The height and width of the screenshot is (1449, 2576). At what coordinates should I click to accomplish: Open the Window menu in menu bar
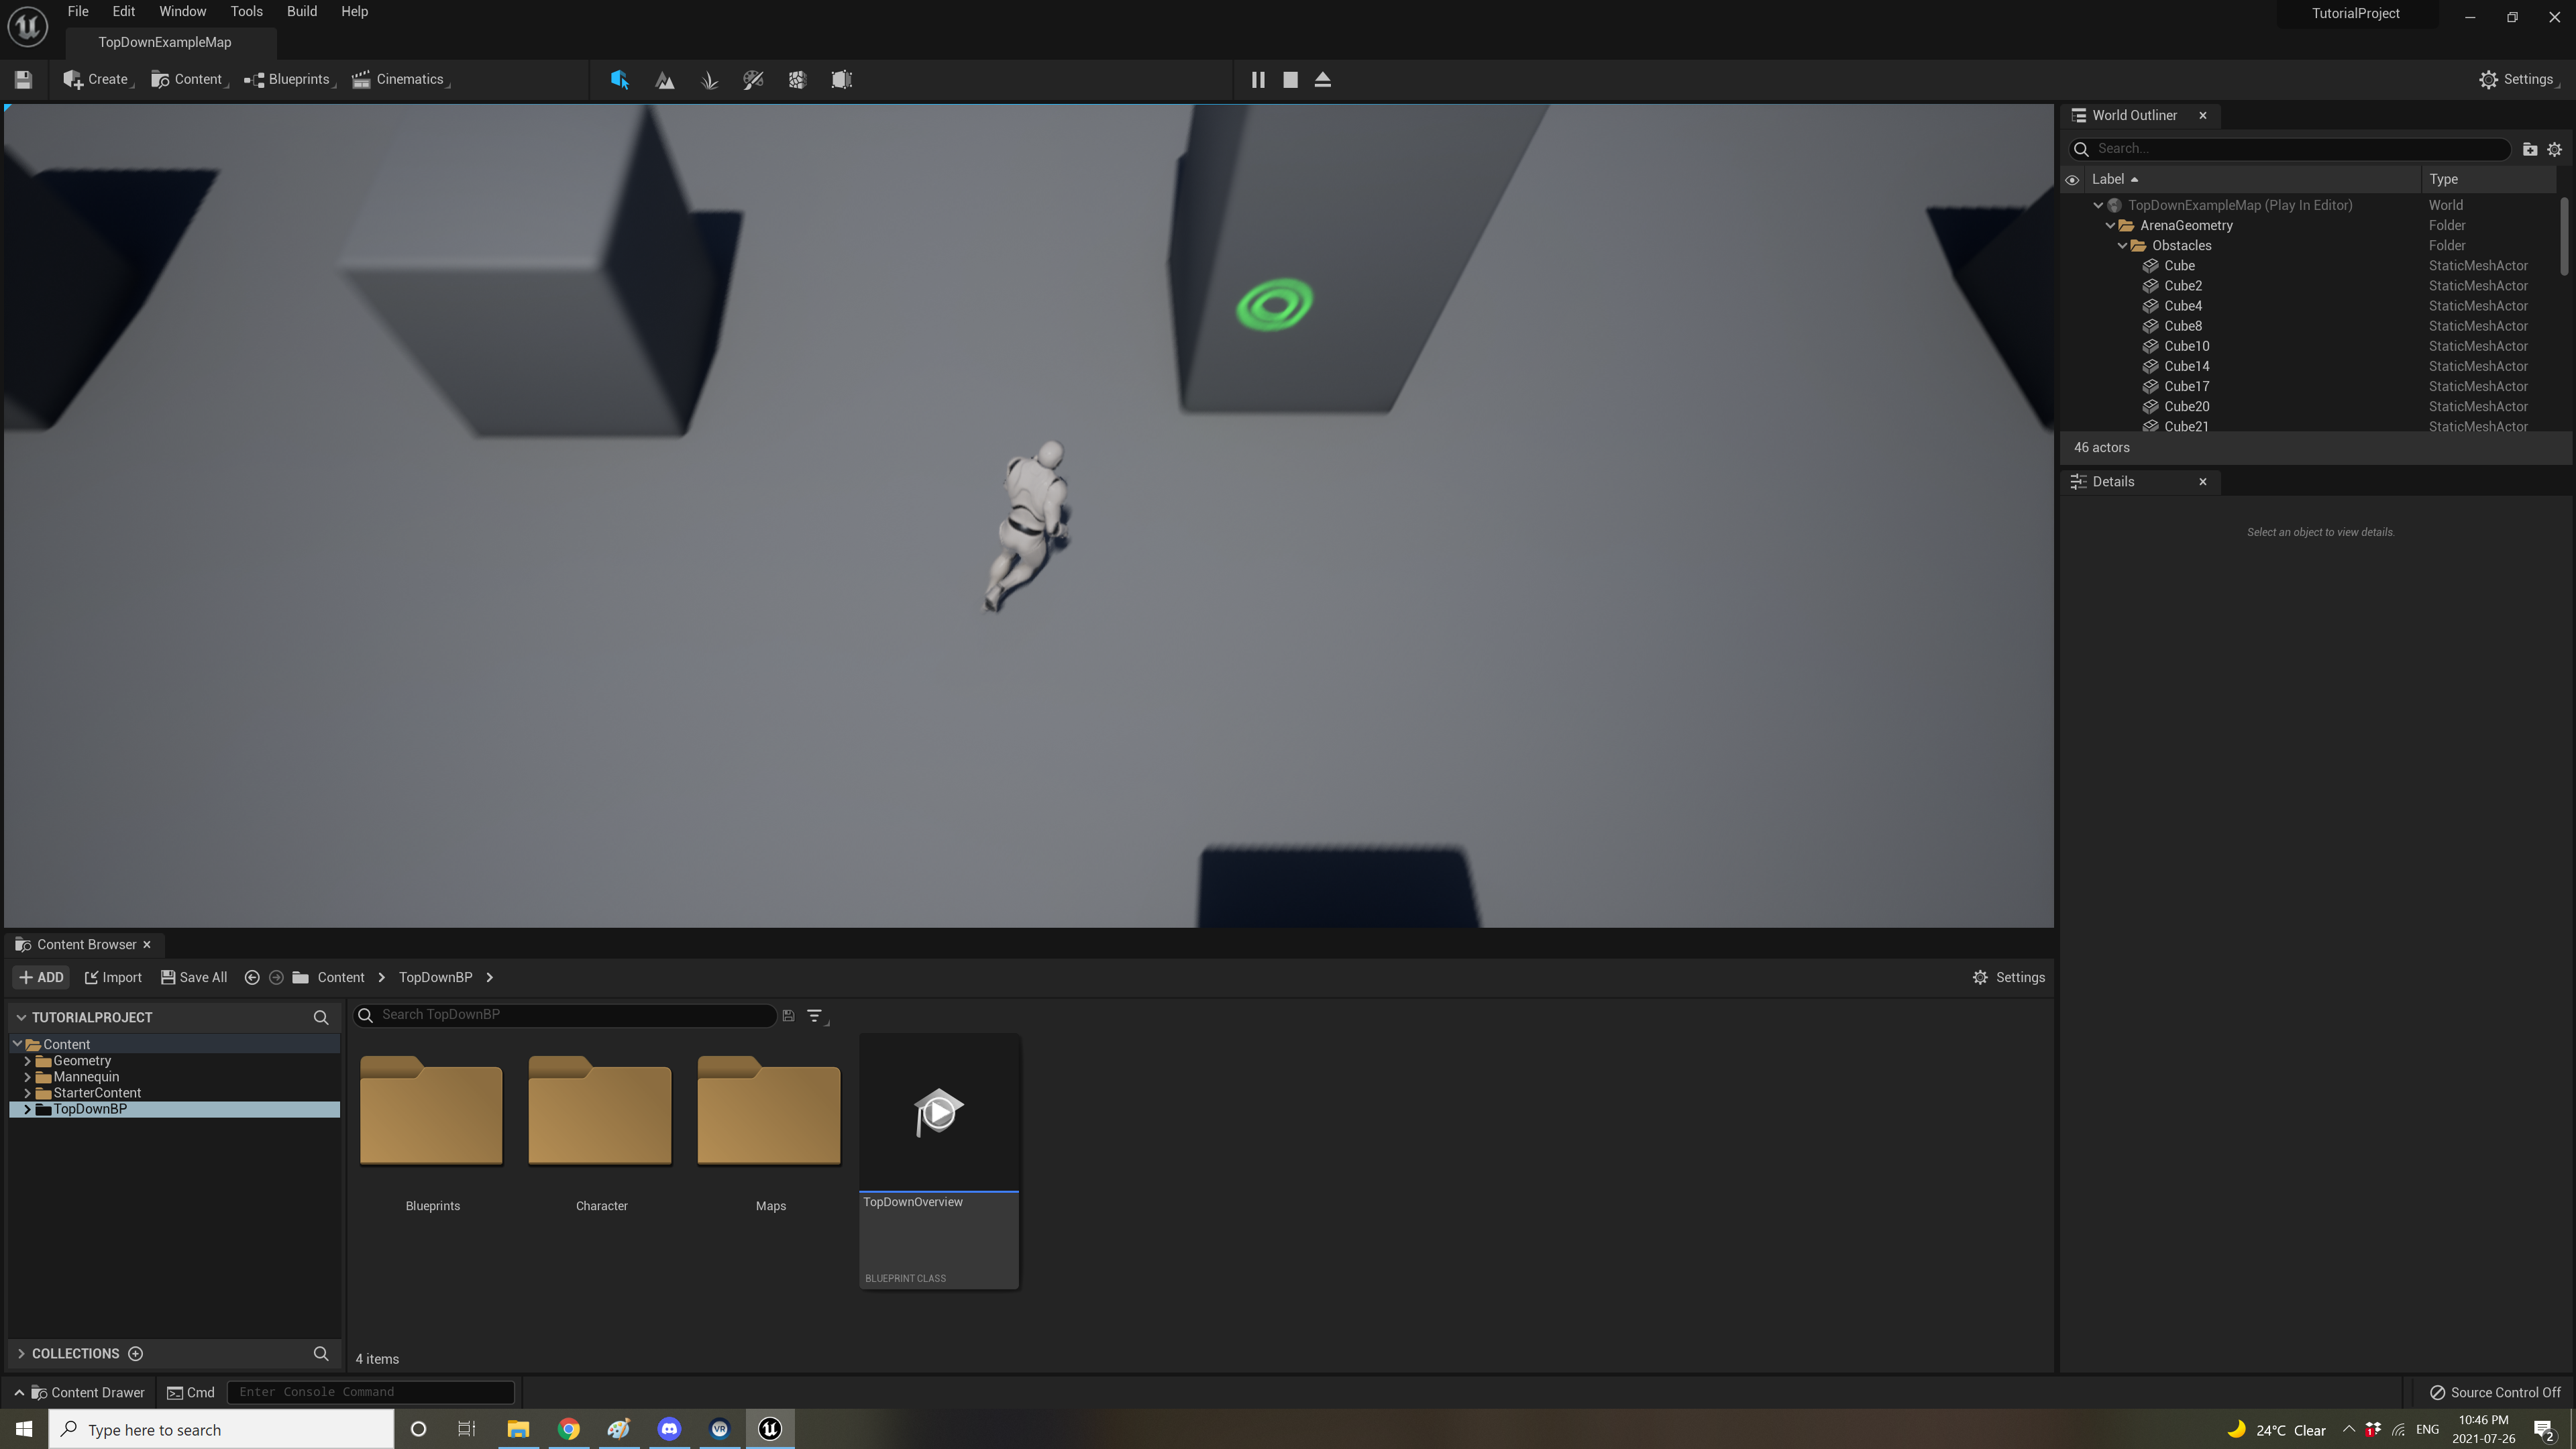pyautogui.click(x=182, y=12)
